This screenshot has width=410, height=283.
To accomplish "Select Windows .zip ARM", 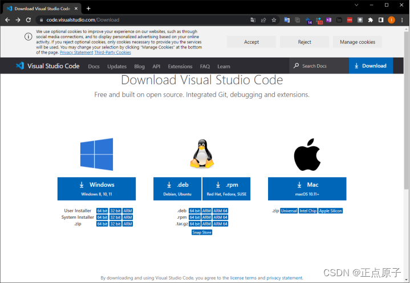I will [x=128, y=224].
